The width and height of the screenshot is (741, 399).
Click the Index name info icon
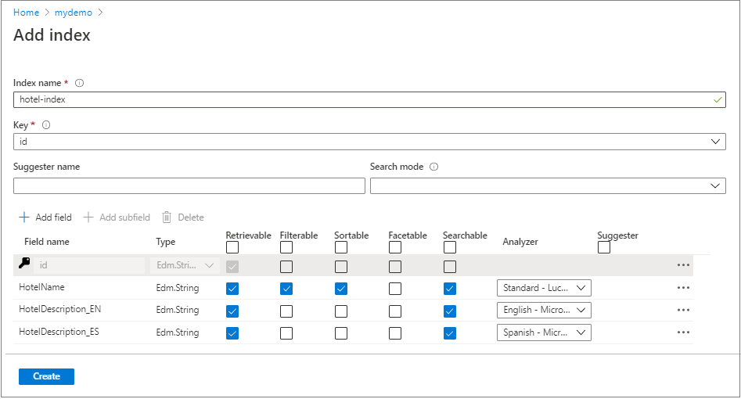(80, 83)
